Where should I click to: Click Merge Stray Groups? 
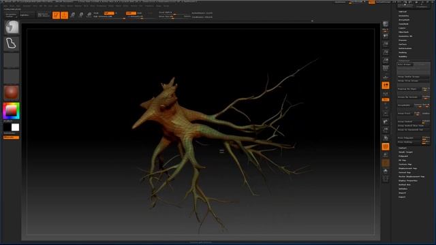coord(414,81)
